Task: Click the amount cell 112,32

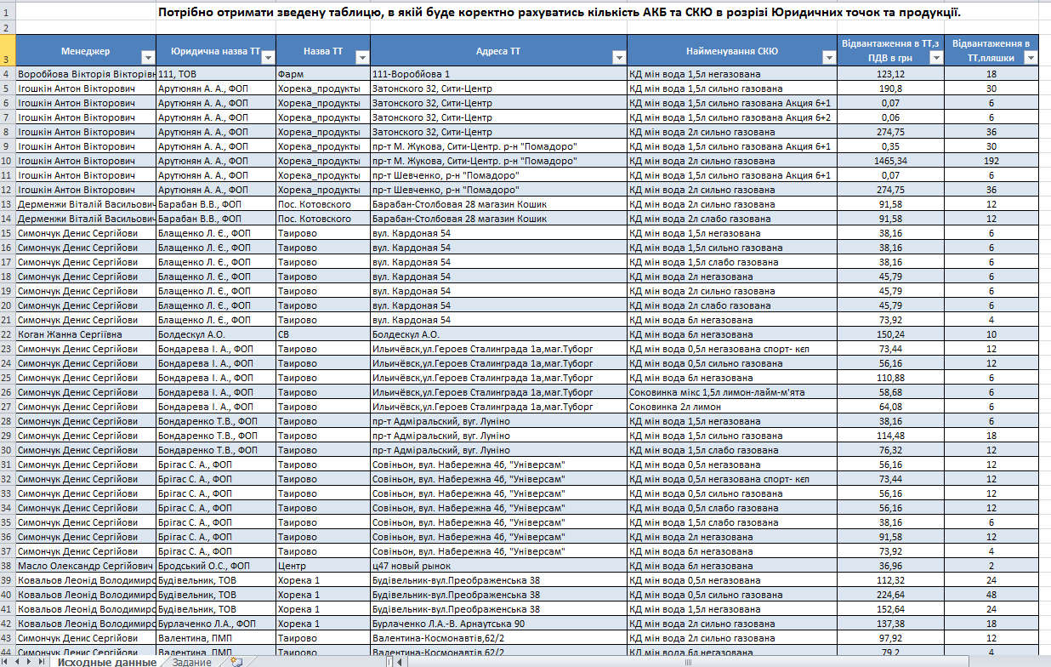Action: pos(891,580)
